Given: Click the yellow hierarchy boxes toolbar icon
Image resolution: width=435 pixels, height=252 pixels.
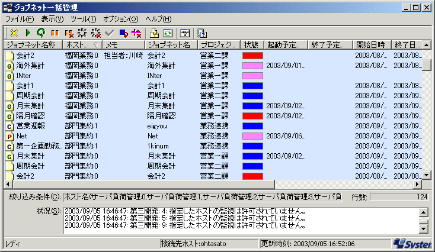Looking at the screenshot, I should point(155,33).
